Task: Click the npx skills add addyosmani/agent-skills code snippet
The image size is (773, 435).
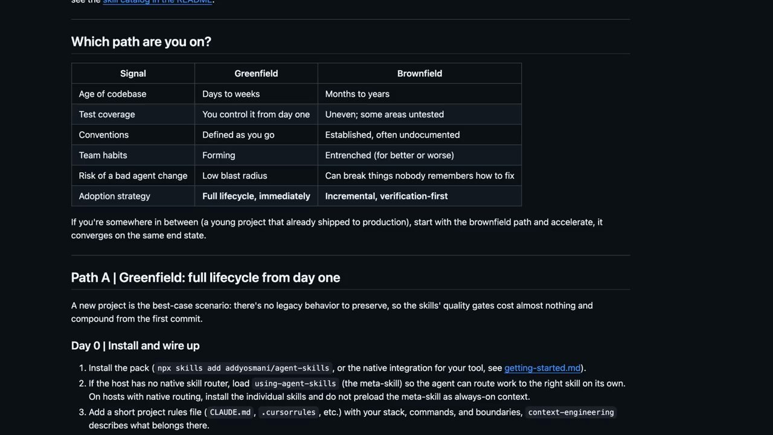Action: tap(243, 368)
